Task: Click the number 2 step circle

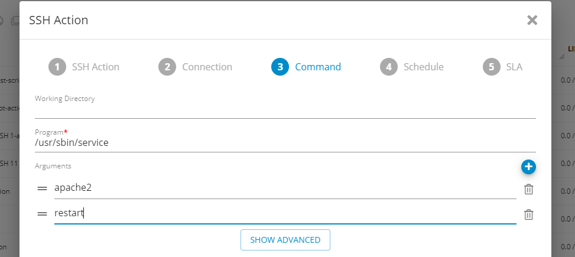Action: (167, 67)
